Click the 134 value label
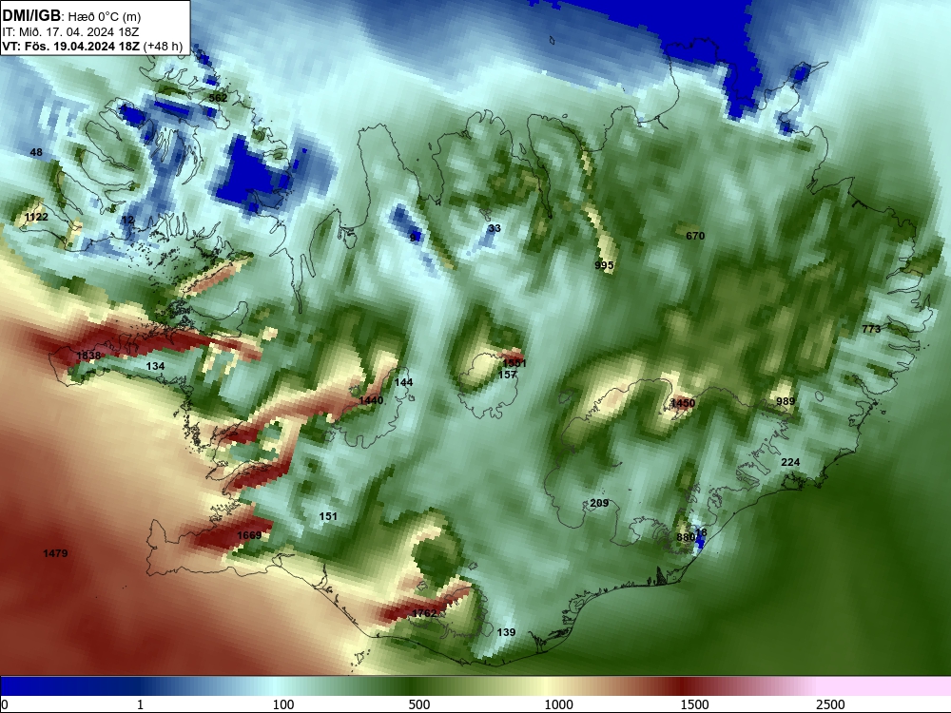This screenshot has width=951, height=713. click(x=155, y=366)
